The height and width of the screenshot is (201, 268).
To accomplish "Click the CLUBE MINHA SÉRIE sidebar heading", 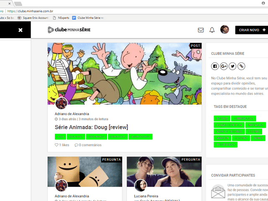I will point(228,54).
